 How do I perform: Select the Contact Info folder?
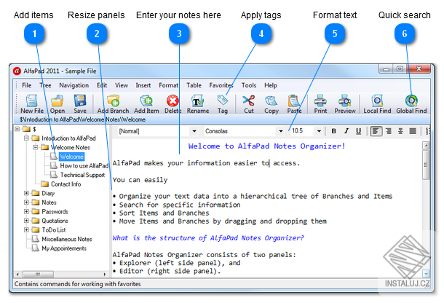click(x=66, y=184)
